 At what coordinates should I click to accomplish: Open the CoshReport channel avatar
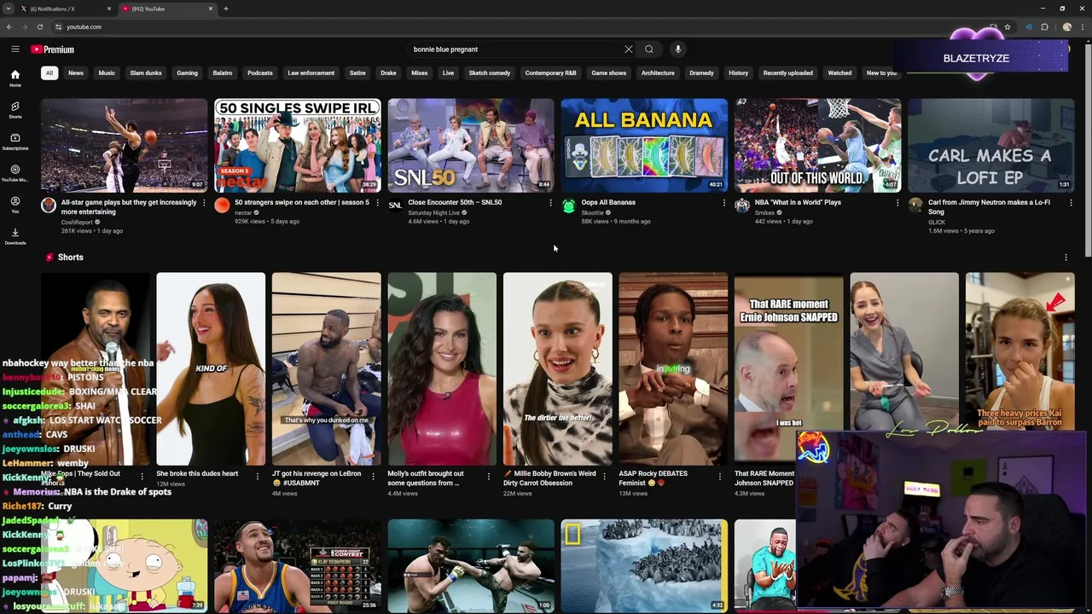(x=49, y=205)
